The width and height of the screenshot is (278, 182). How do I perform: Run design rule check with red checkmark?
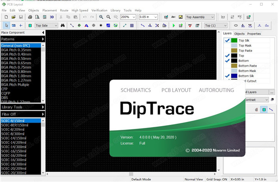pyautogui.click(x=190, y=25)
